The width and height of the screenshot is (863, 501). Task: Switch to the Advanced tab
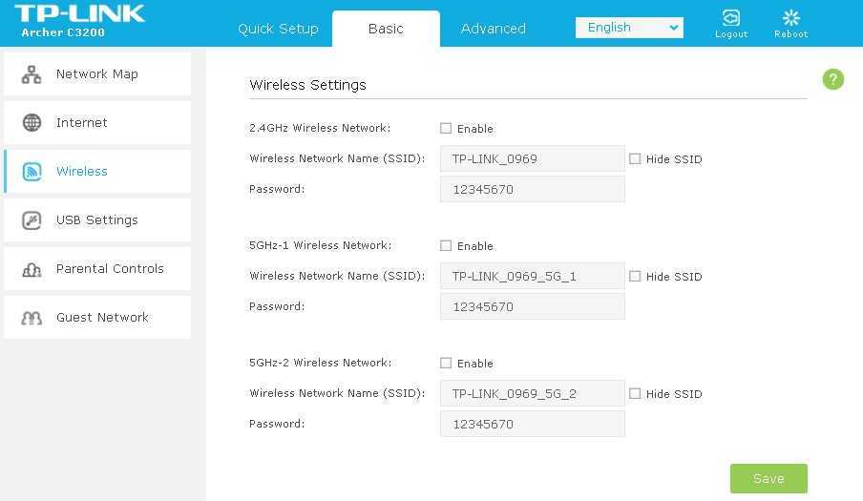point(493,29)
